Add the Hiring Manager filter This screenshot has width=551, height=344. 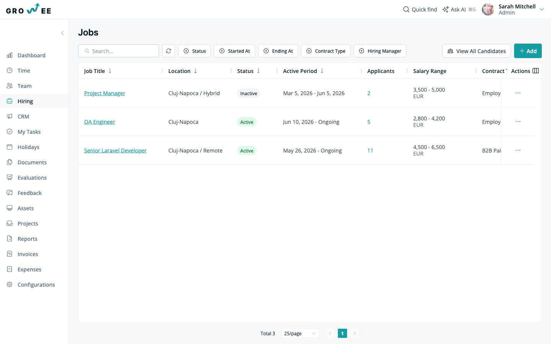click(x=380, y=51)
